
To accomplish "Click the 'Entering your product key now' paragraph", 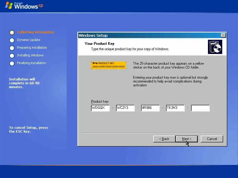I will 170,81.
